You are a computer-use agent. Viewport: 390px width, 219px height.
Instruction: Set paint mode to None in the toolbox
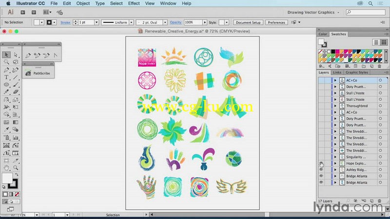coord(17,194)
